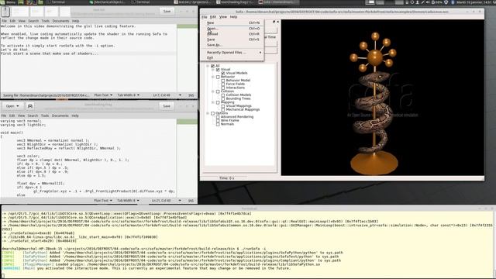The image size is (496, 279).
Task: Switch to MechanicalObject taskbar window
Action: [107, 2]
